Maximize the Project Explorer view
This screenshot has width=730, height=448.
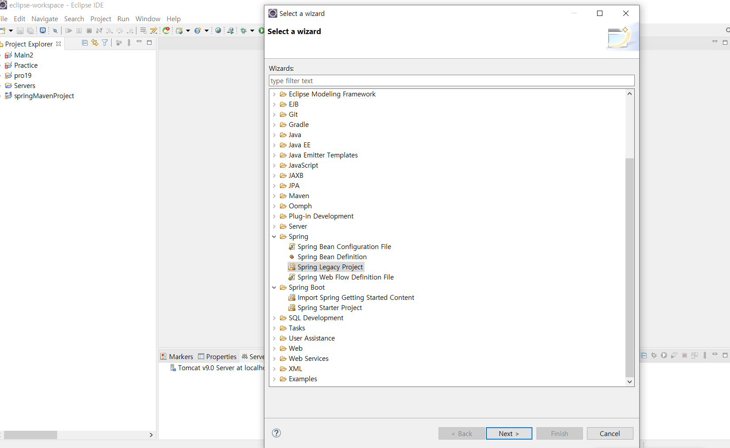pos(149,42)
